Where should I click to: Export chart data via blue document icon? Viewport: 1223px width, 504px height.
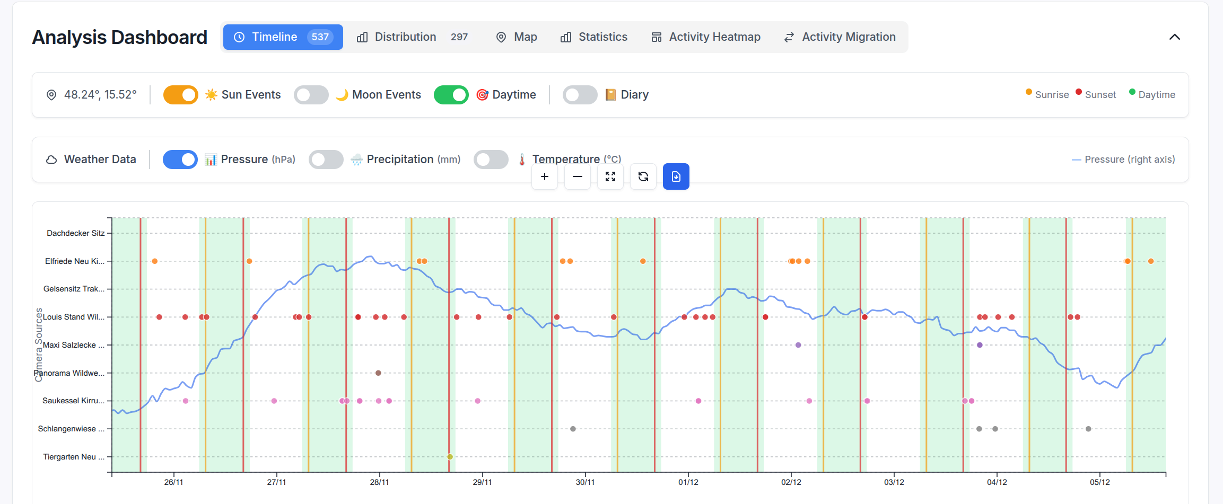click(676, 176)
